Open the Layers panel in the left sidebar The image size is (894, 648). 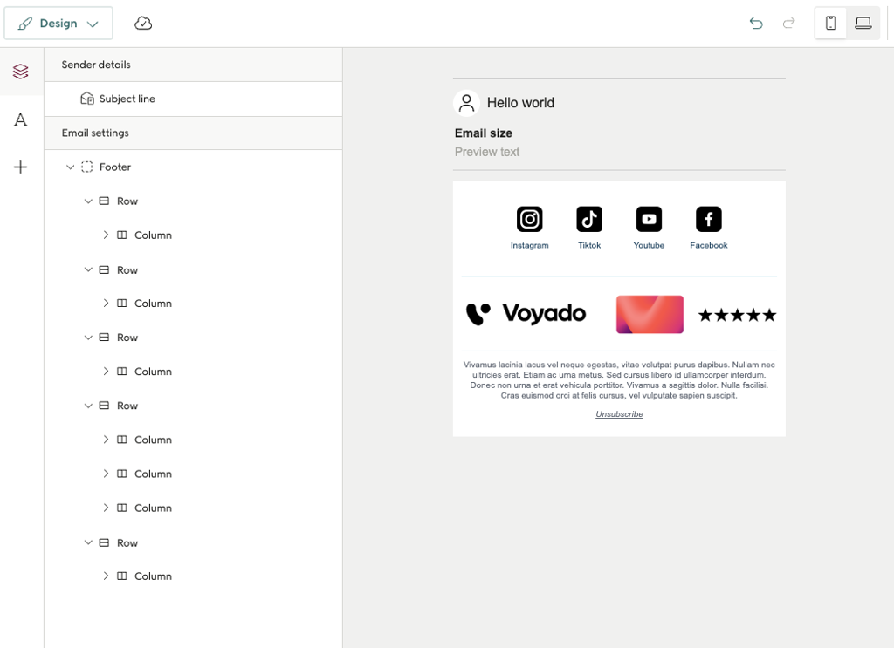click(20, 72)
